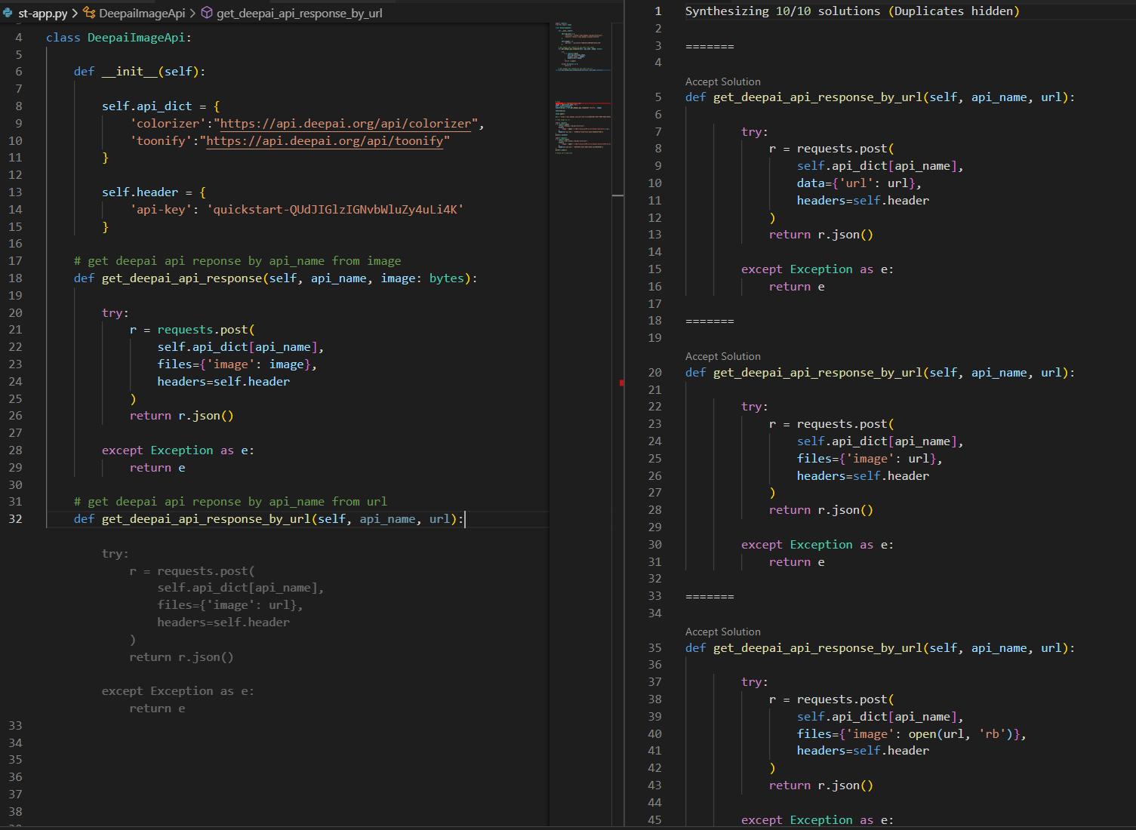Accept Solution for the data={'url': url} variant
1136x830 pixels.
tap(722, 81)
